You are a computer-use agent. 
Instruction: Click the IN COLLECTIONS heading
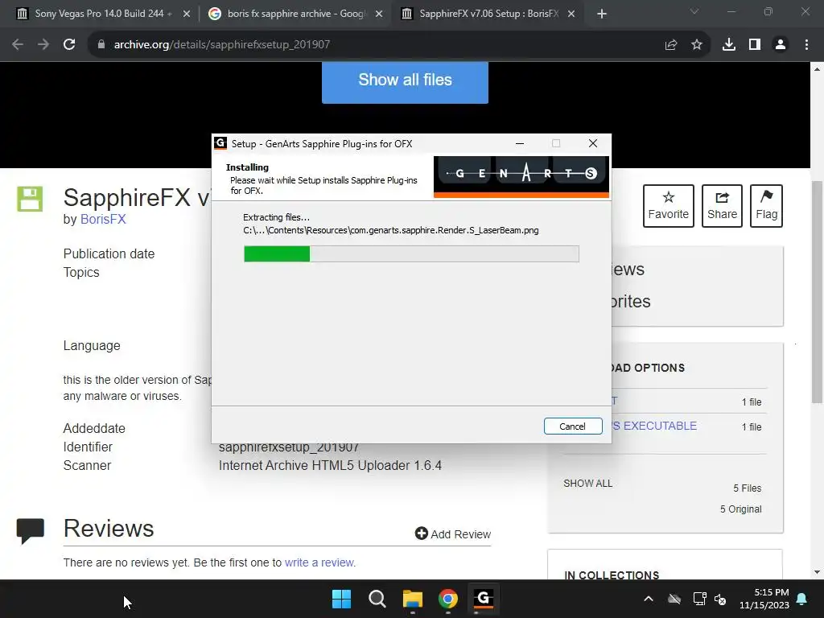click(612, 575)
